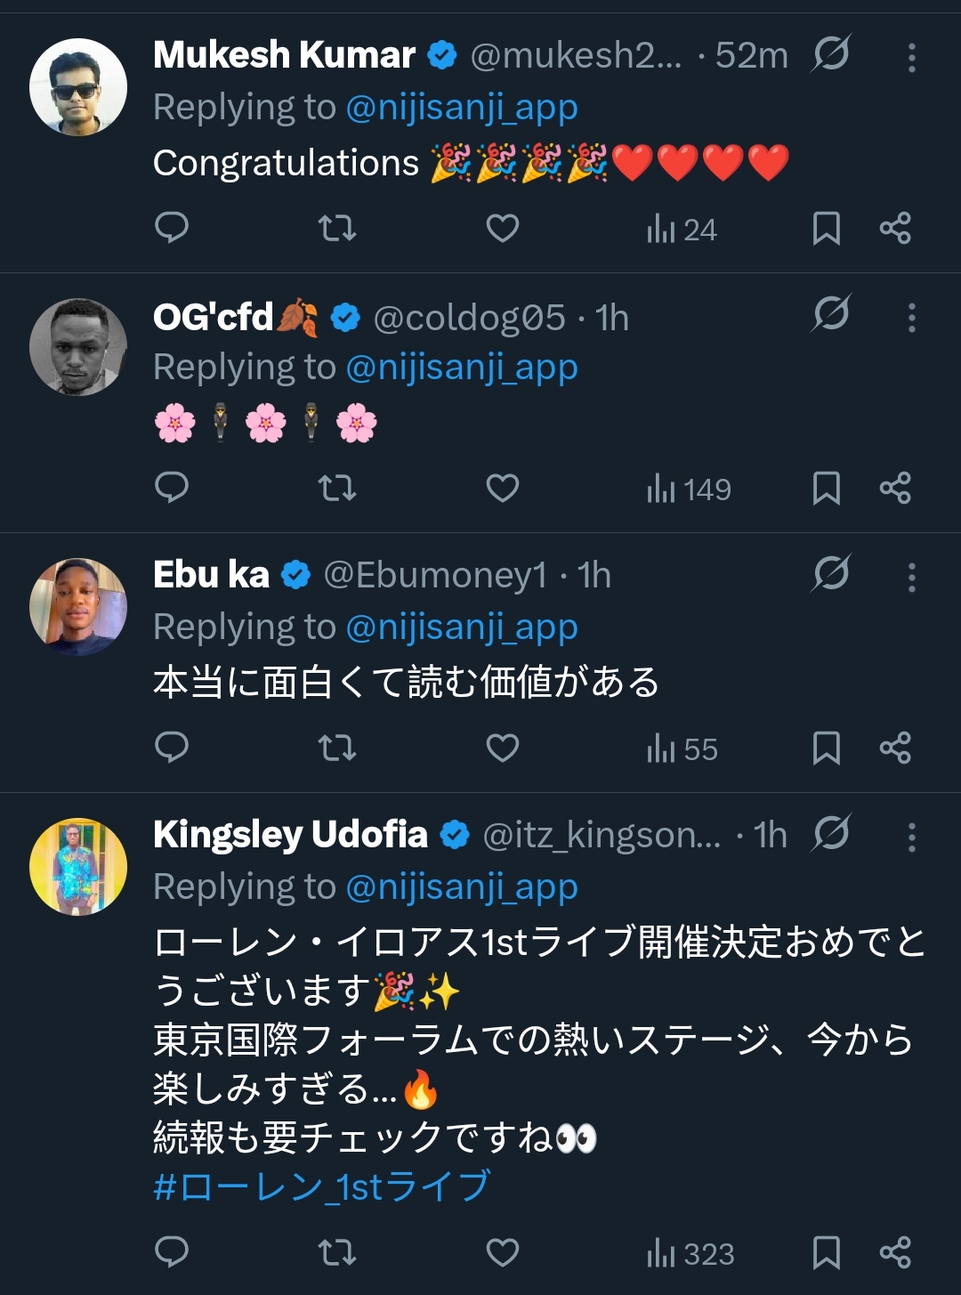Share Kingsley Udofia's tweet
The height and width of the screenshot is (1295, 961).
[x=895, y=1252]
